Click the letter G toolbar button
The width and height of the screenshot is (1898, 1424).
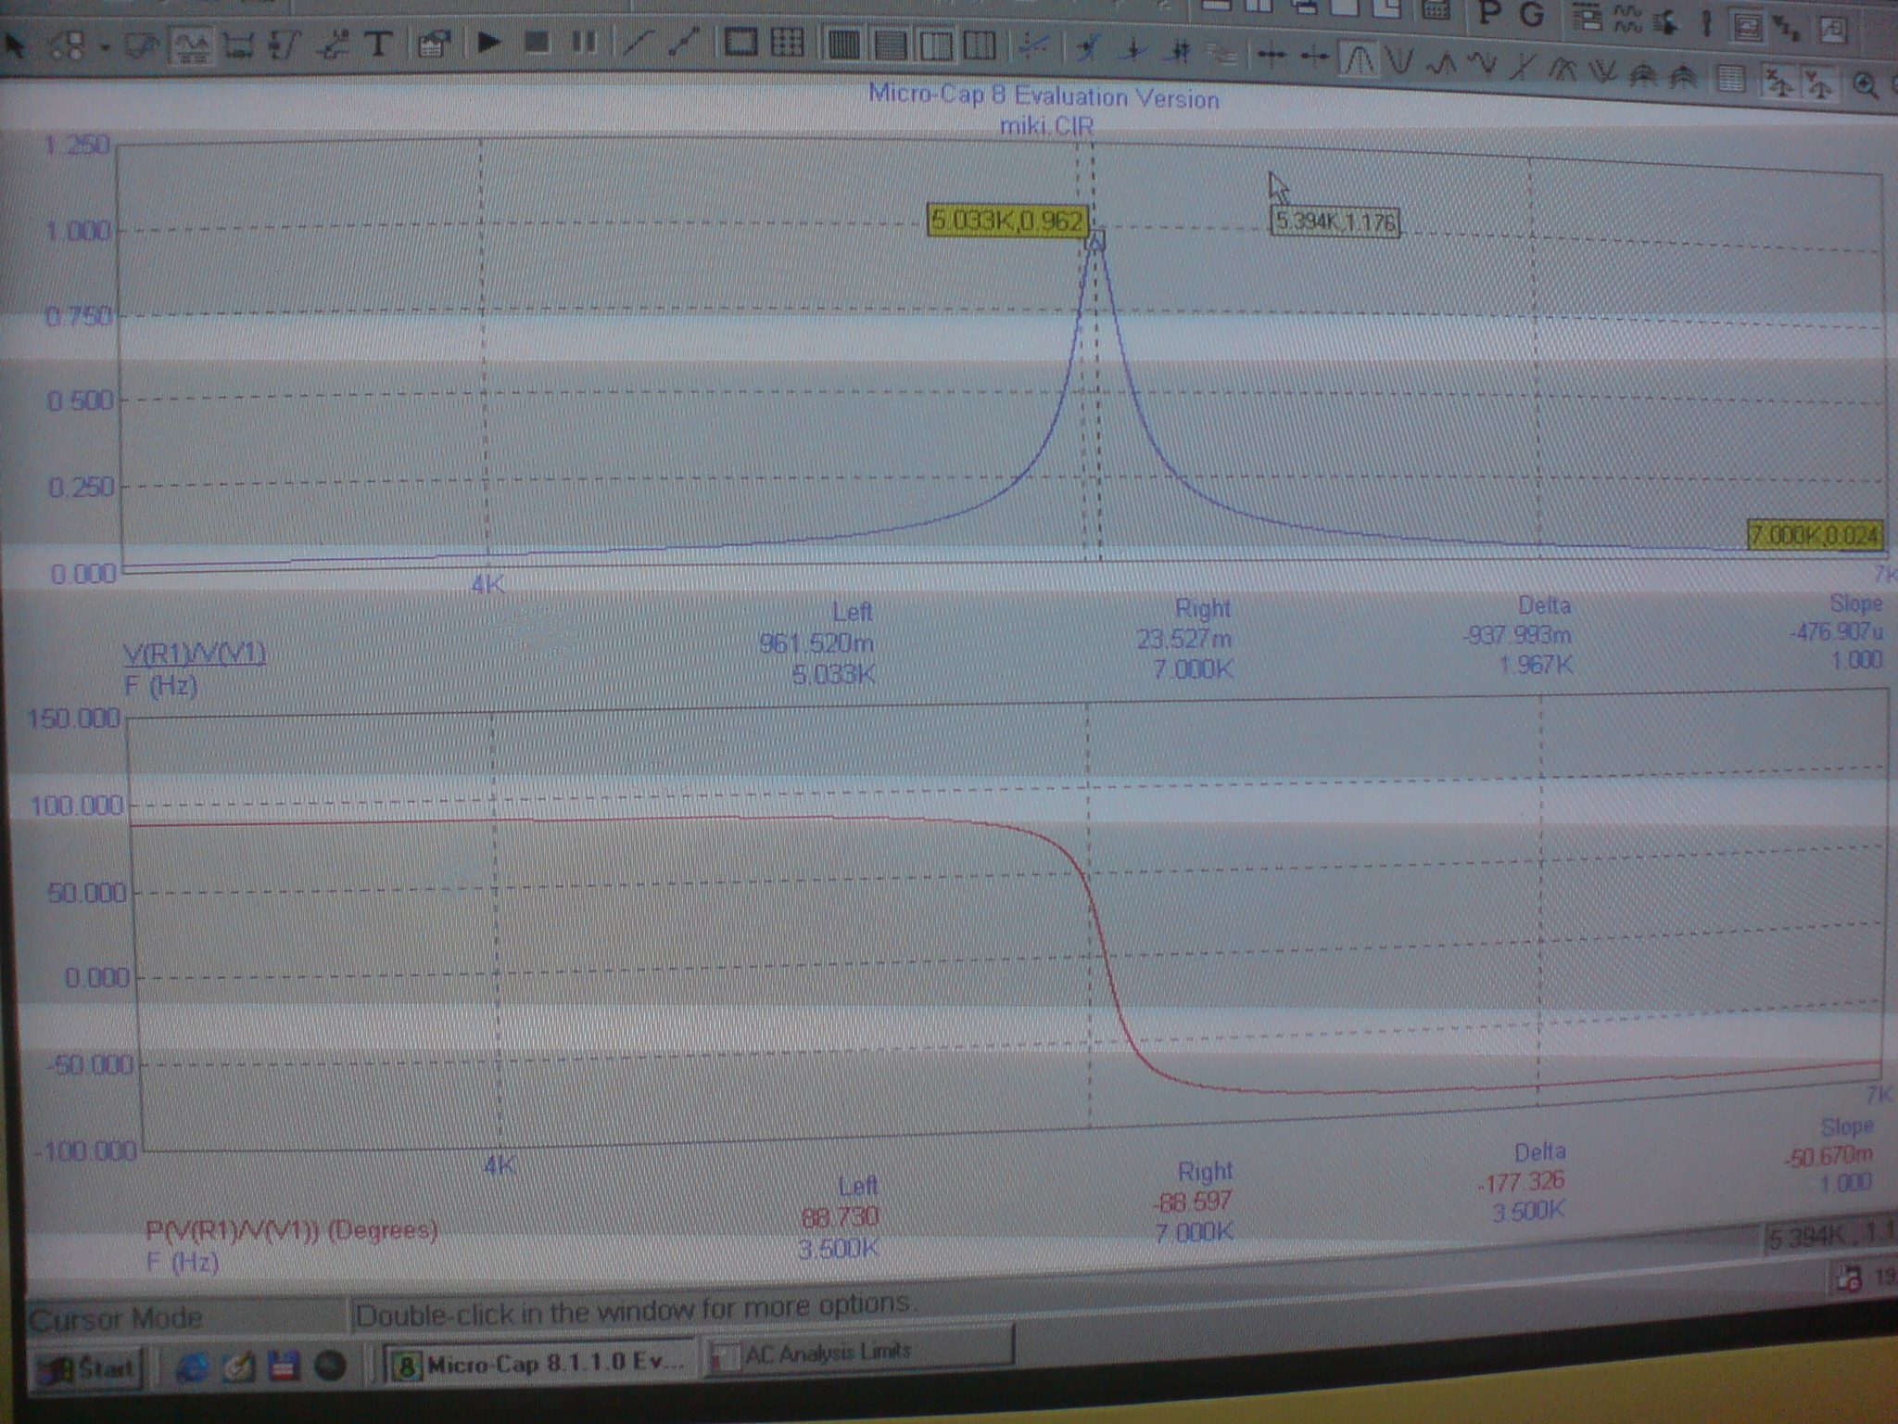coord(1533,16)
